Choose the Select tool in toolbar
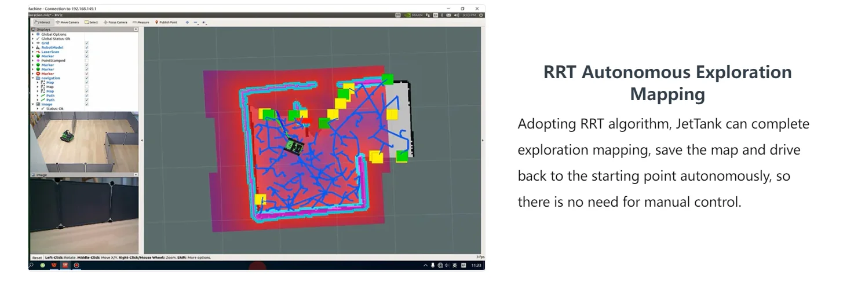Screen dimensions: 854x286 (x=92, y=22)
